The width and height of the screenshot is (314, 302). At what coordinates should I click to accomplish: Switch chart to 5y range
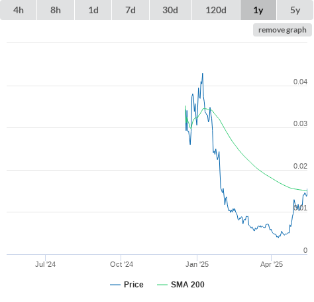[x=295, y=10]
